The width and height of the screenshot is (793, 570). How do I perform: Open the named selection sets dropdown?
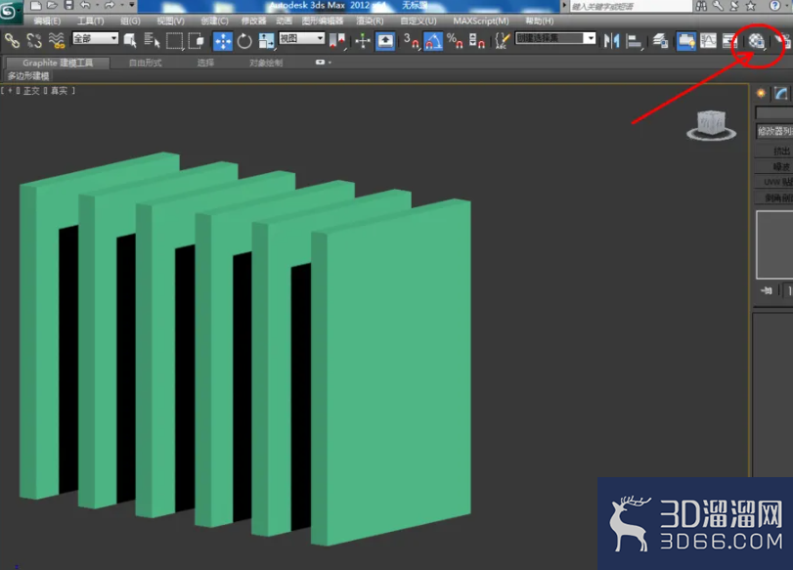pos(555,38)
